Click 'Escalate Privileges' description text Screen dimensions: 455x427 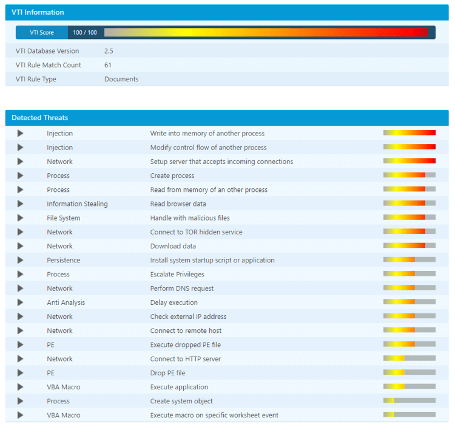tap(177, 274)
